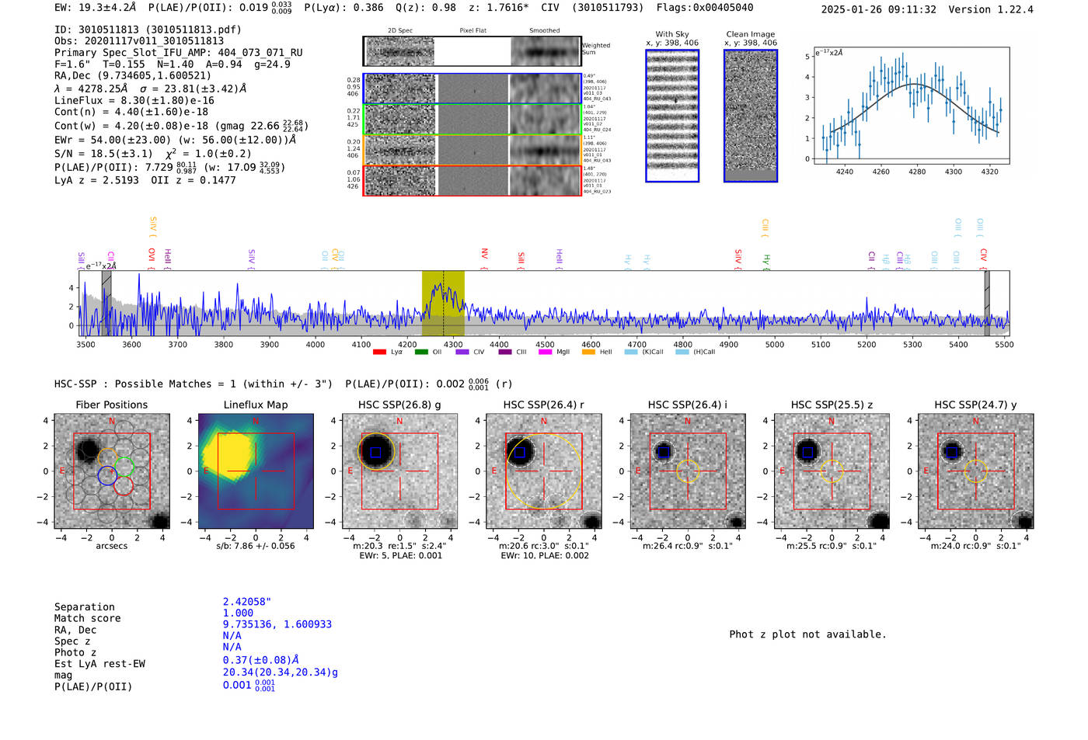This screenshot has height=740, width=1088.
Task: Click the s/b: 7.86 +/- 0.056 caption
Action: click(x=256, y=546)
